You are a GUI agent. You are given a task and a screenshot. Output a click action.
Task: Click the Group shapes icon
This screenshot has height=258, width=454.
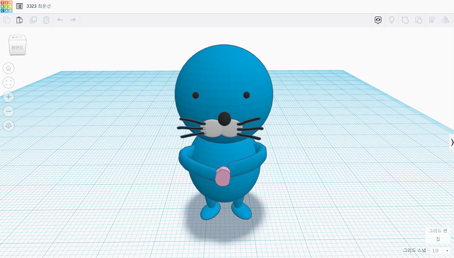point(405,20)
